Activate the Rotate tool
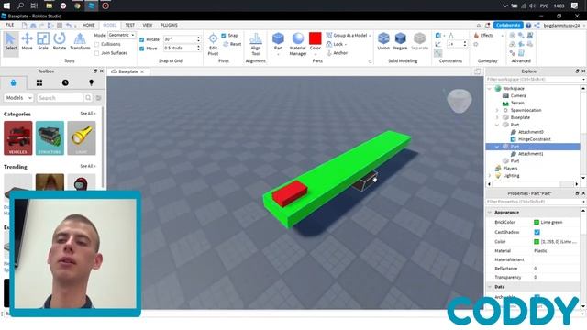587x330 pixels. click(59, 41)
